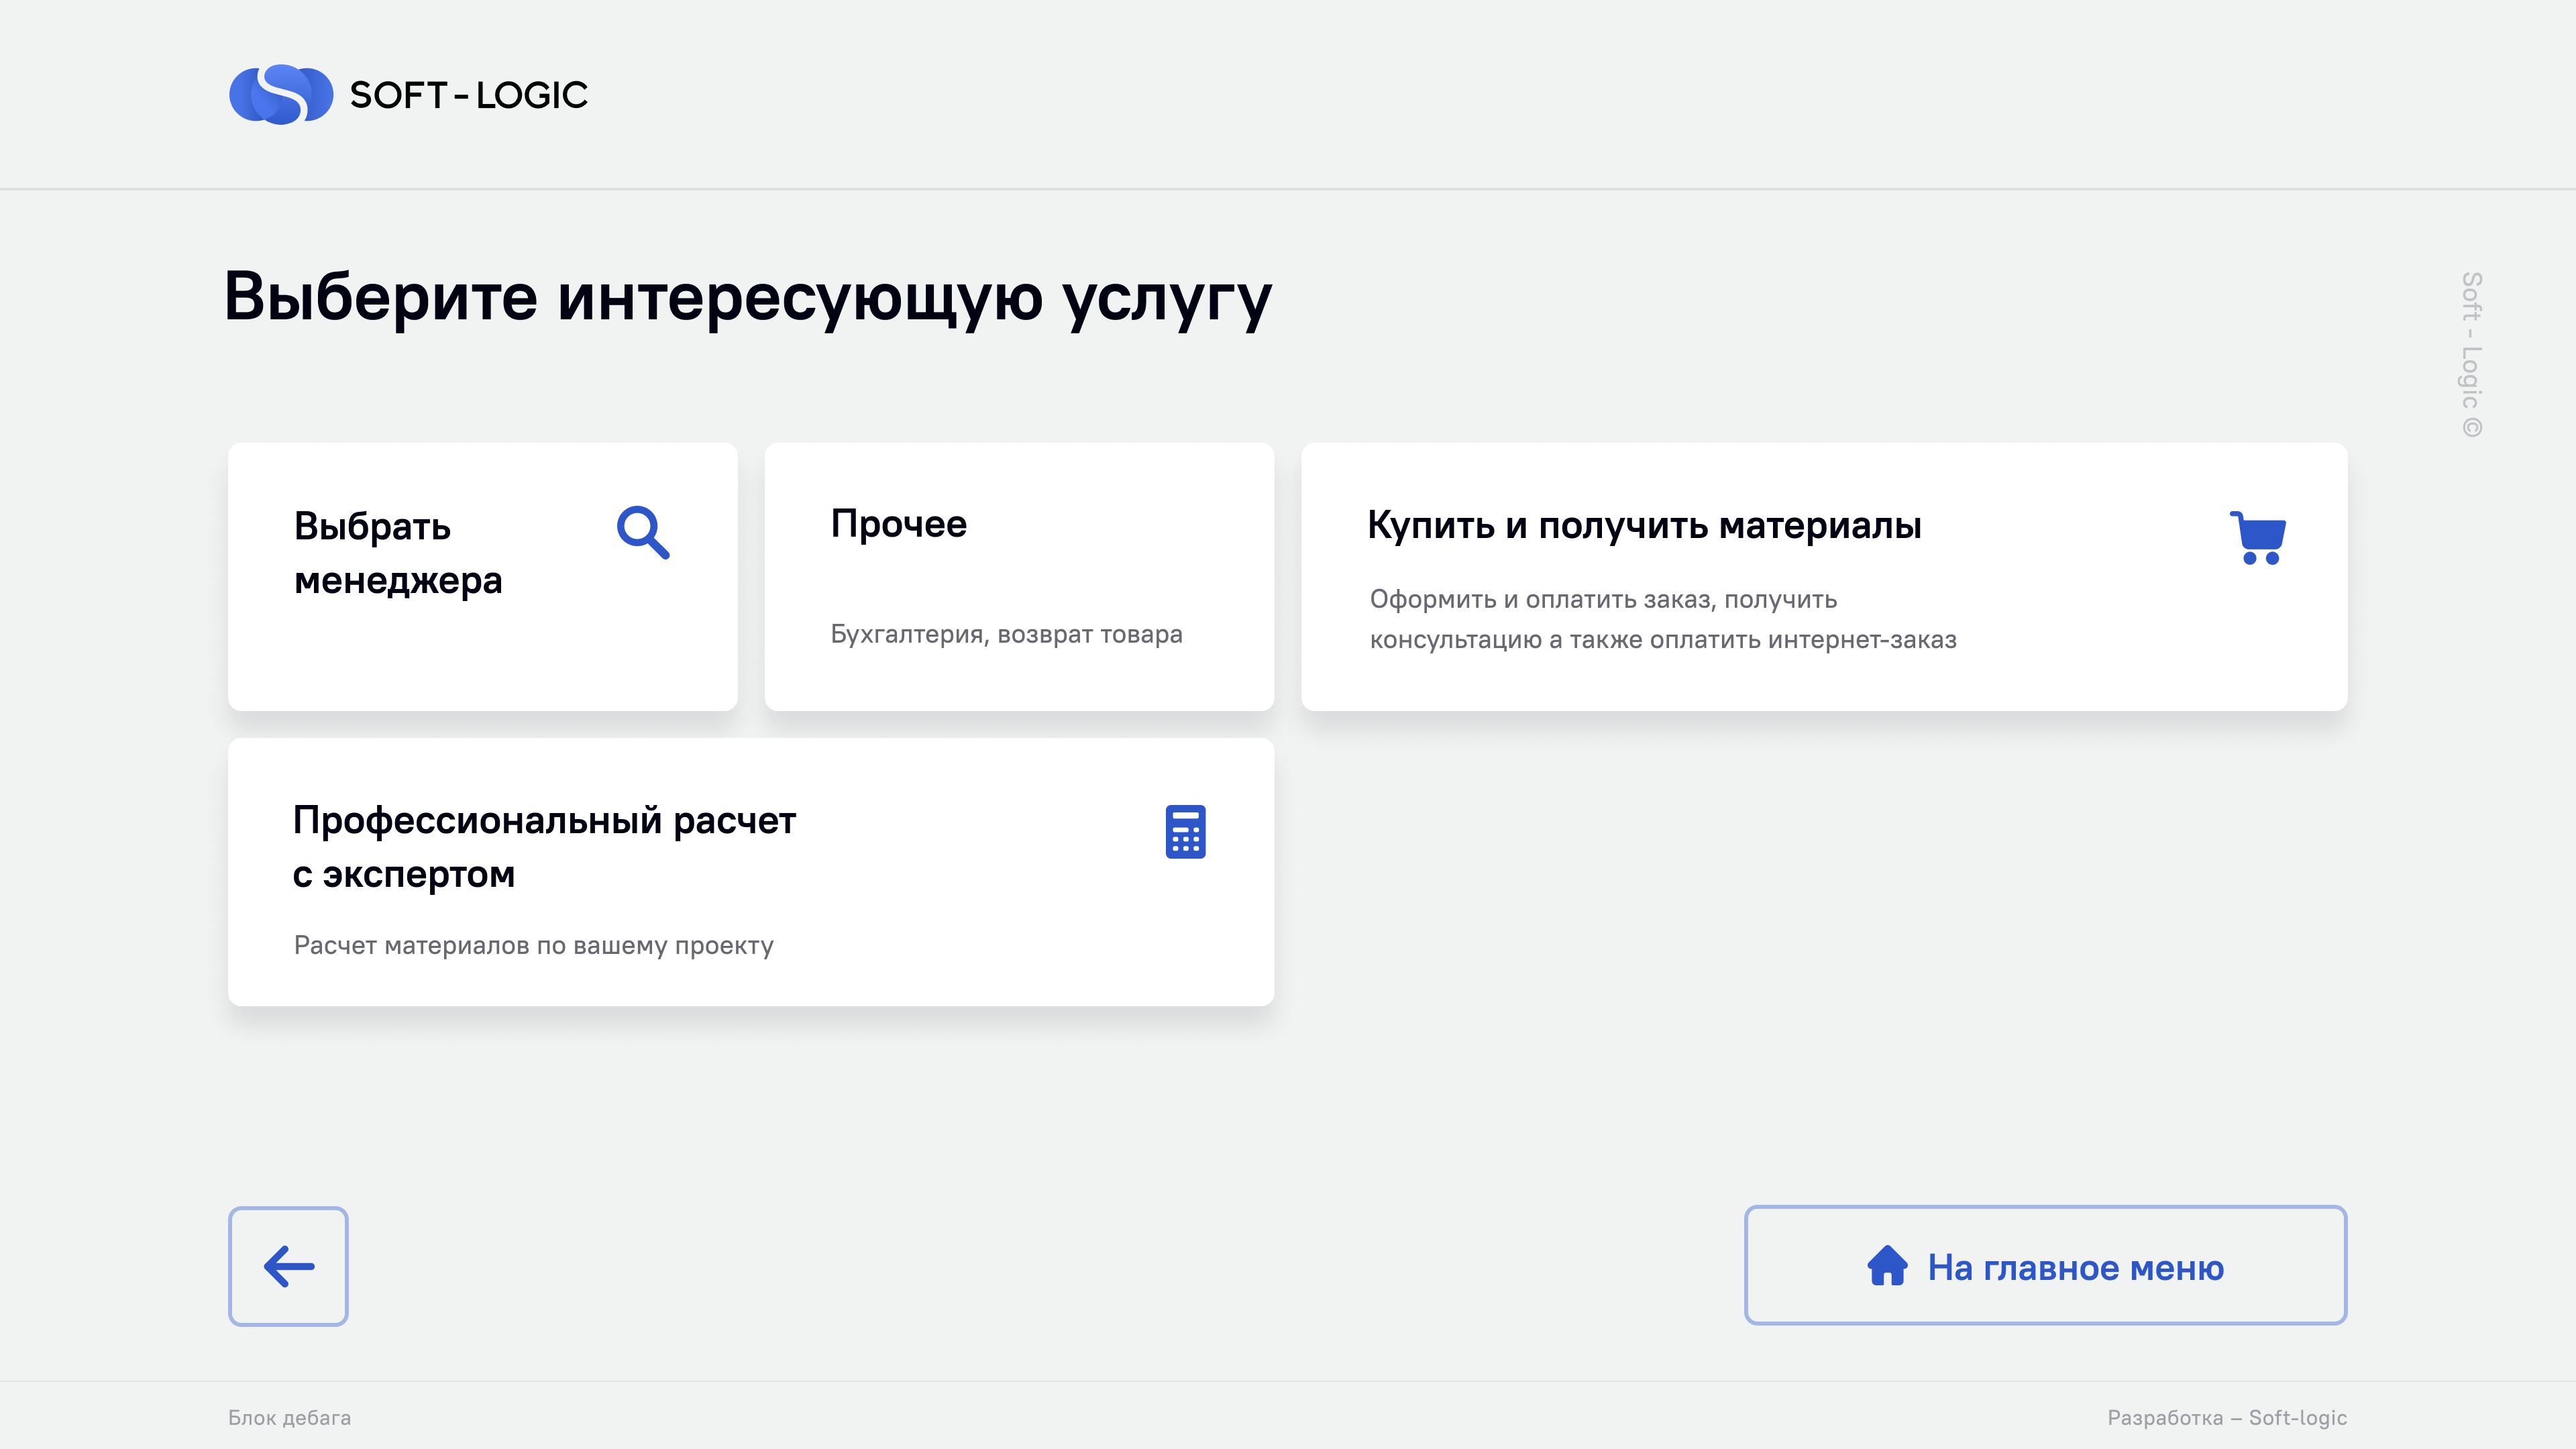Click "Разработка – Soft-logic" footer text
Screen dimensions: 2576x1449
(x=2227, y=1418)
